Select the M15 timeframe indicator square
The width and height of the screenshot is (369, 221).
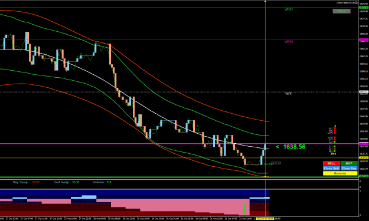pyautogui.click(x=335, y=133)
